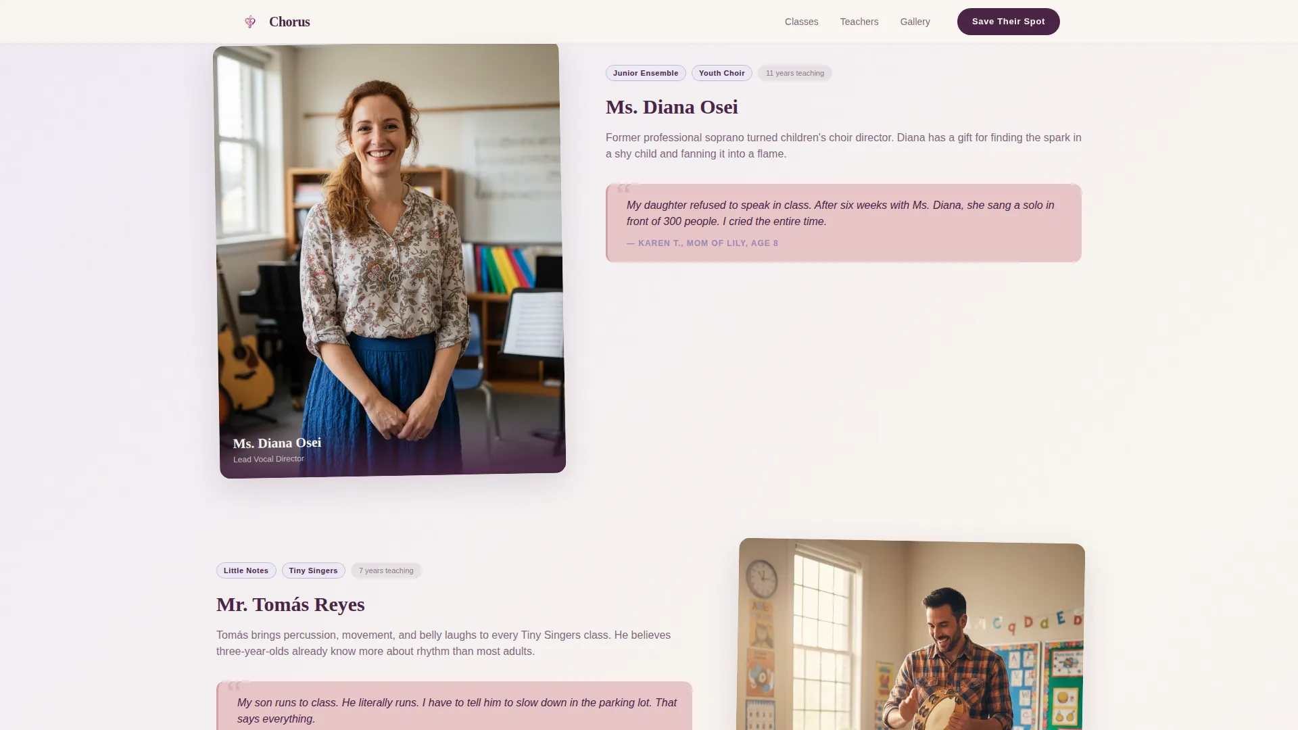
Task: Click the Lead Vocal Director caption
Action: pyautogui.click(x=268, y=459)
